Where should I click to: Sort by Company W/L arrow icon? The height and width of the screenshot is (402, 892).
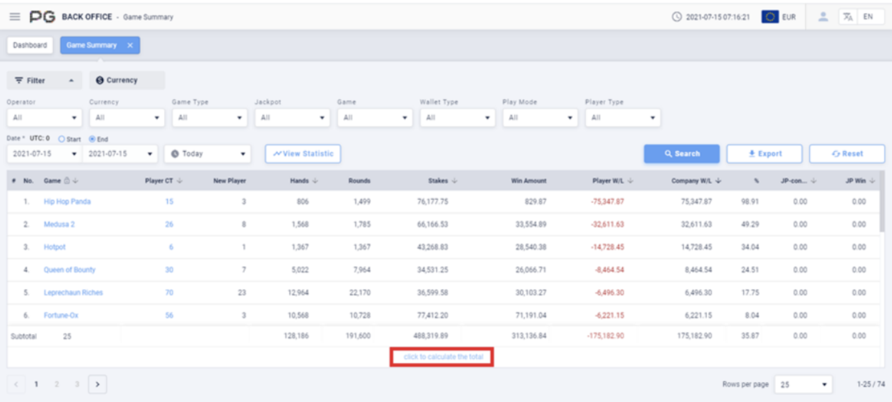(x=719, y=181)
